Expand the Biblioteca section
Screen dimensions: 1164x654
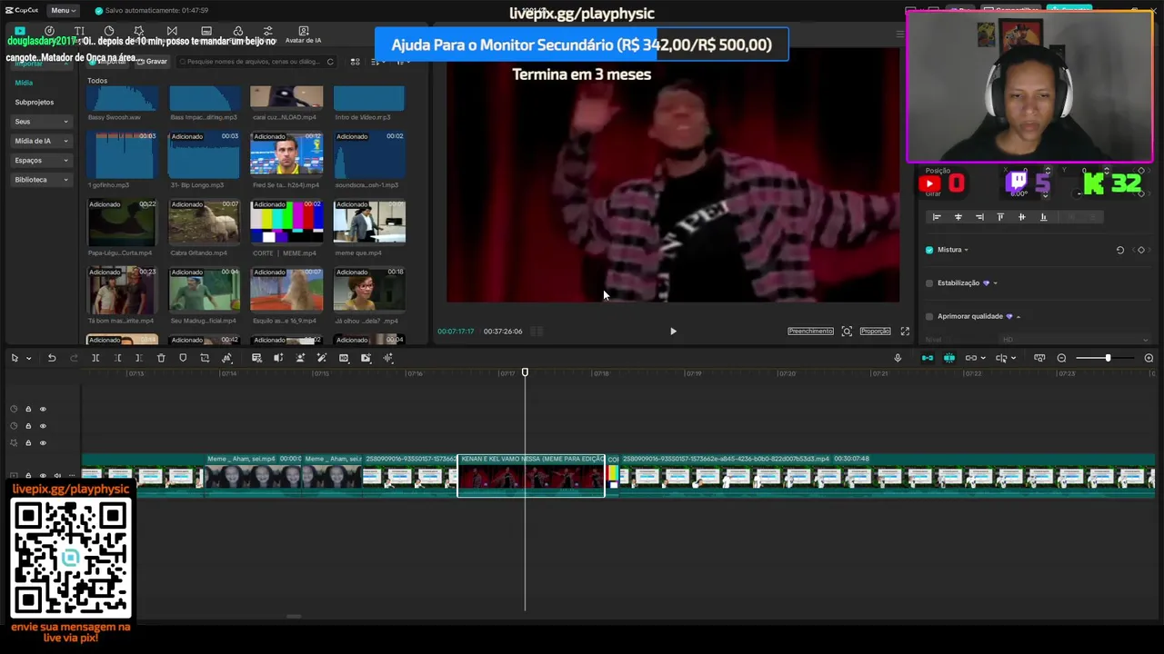(x=41, y=179)
